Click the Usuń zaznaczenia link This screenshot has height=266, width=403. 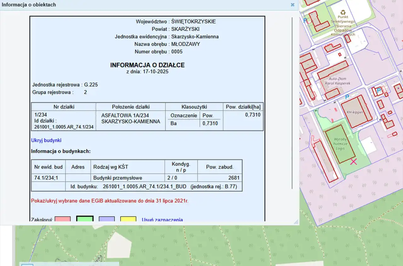click(162, 220)
